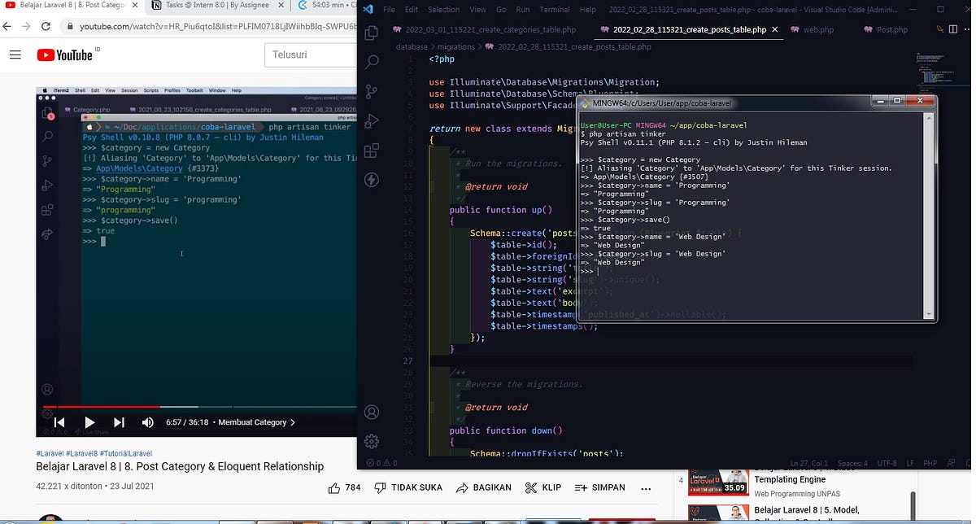Toggle KLIP on the video
The image size is (976, 524).
pos(543,487)
